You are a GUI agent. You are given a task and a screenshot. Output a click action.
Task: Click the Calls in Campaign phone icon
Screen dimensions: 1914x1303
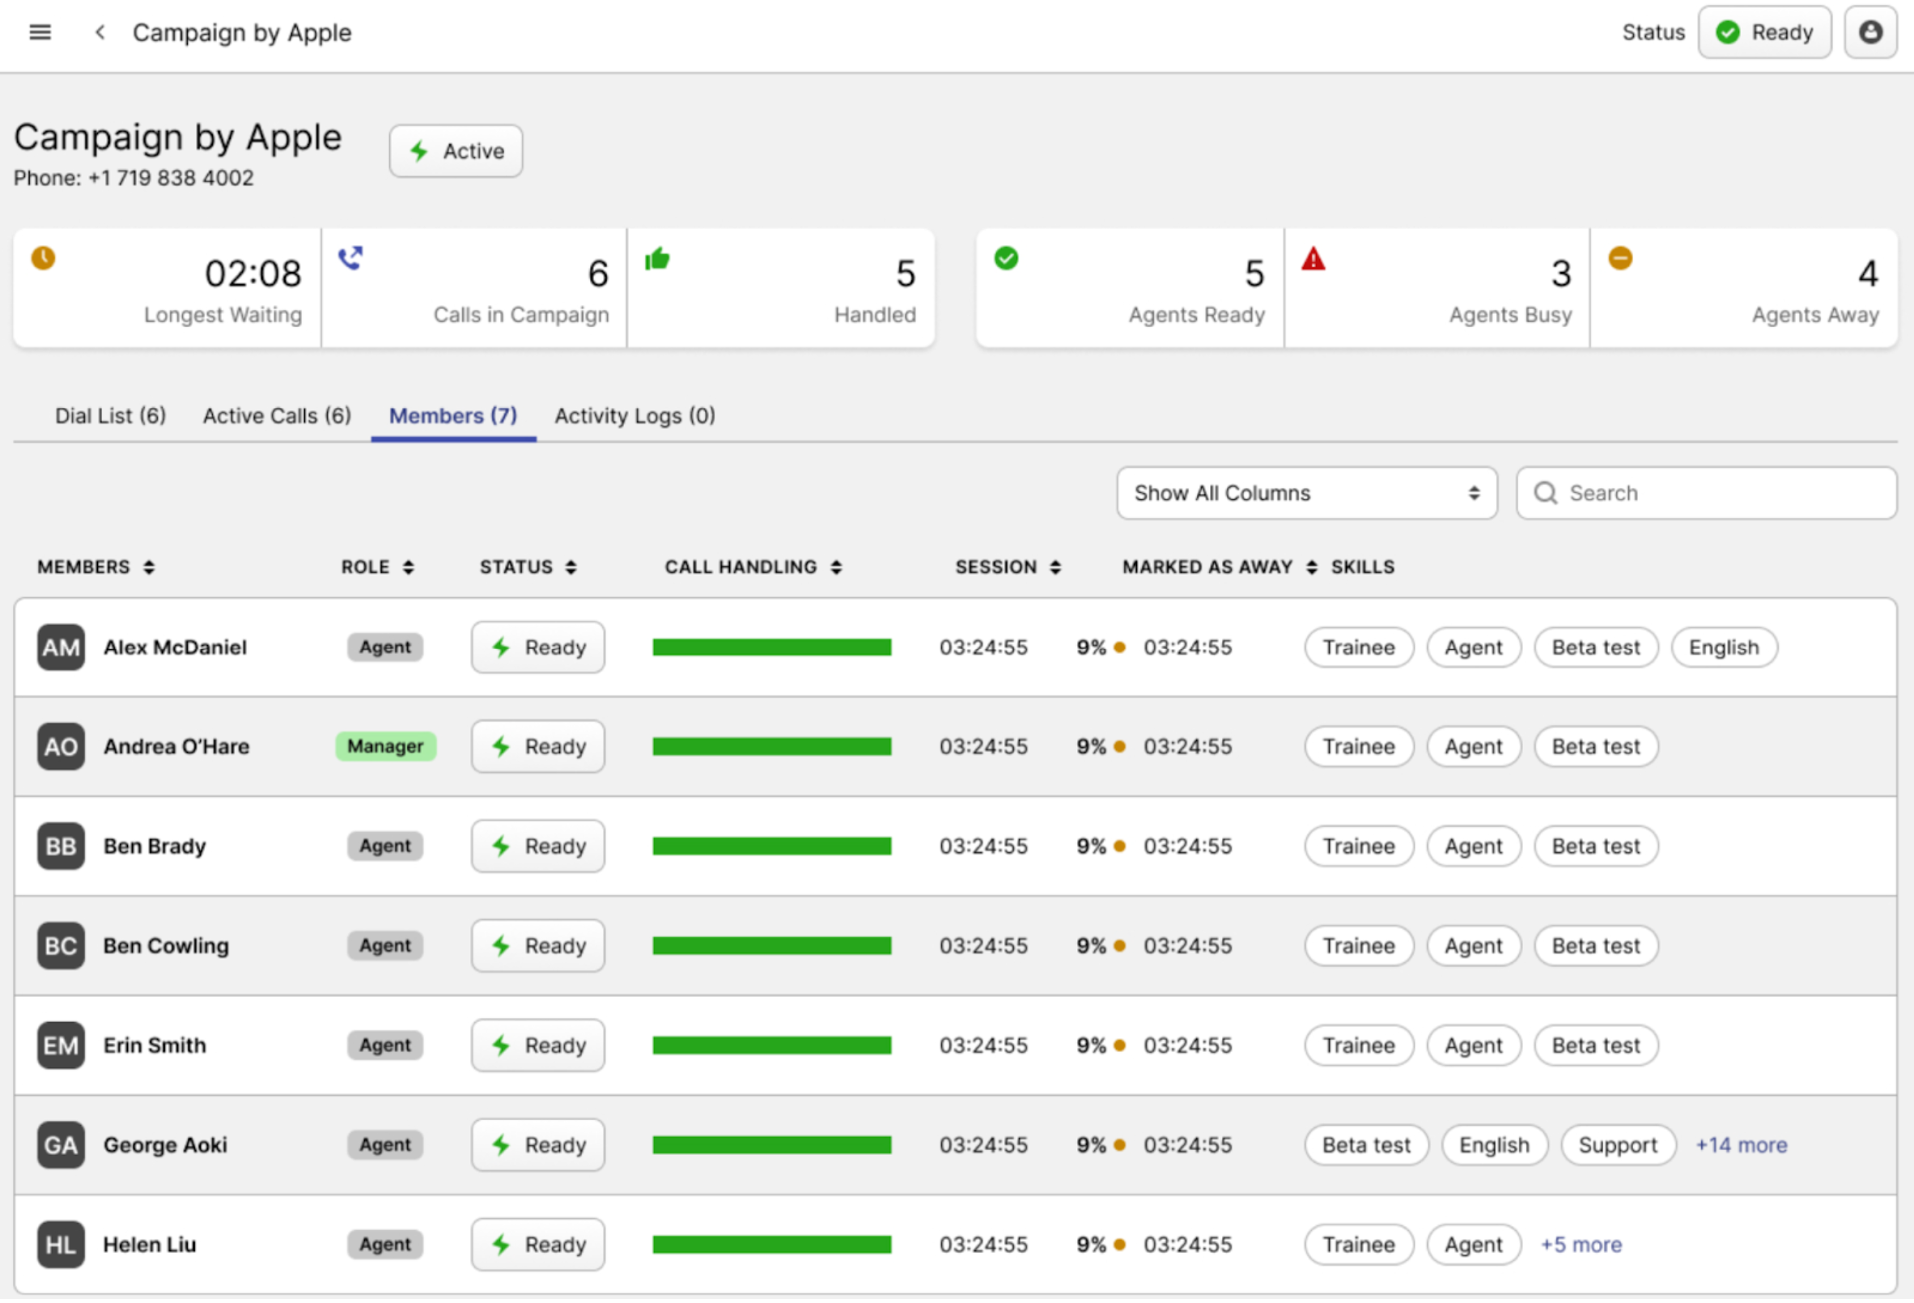351,258
